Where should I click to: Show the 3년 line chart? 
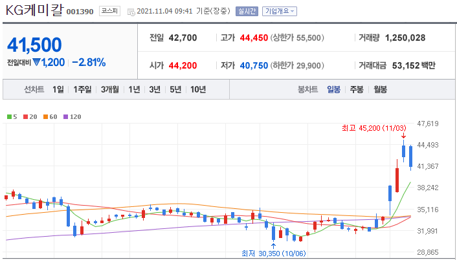pyautogui.click(x=155, y=89)
